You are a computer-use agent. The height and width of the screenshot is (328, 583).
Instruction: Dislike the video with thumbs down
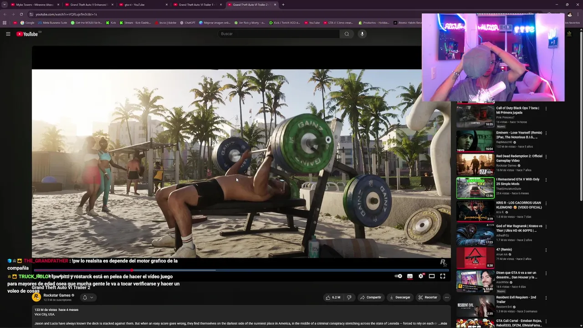(x=349, y=297)
